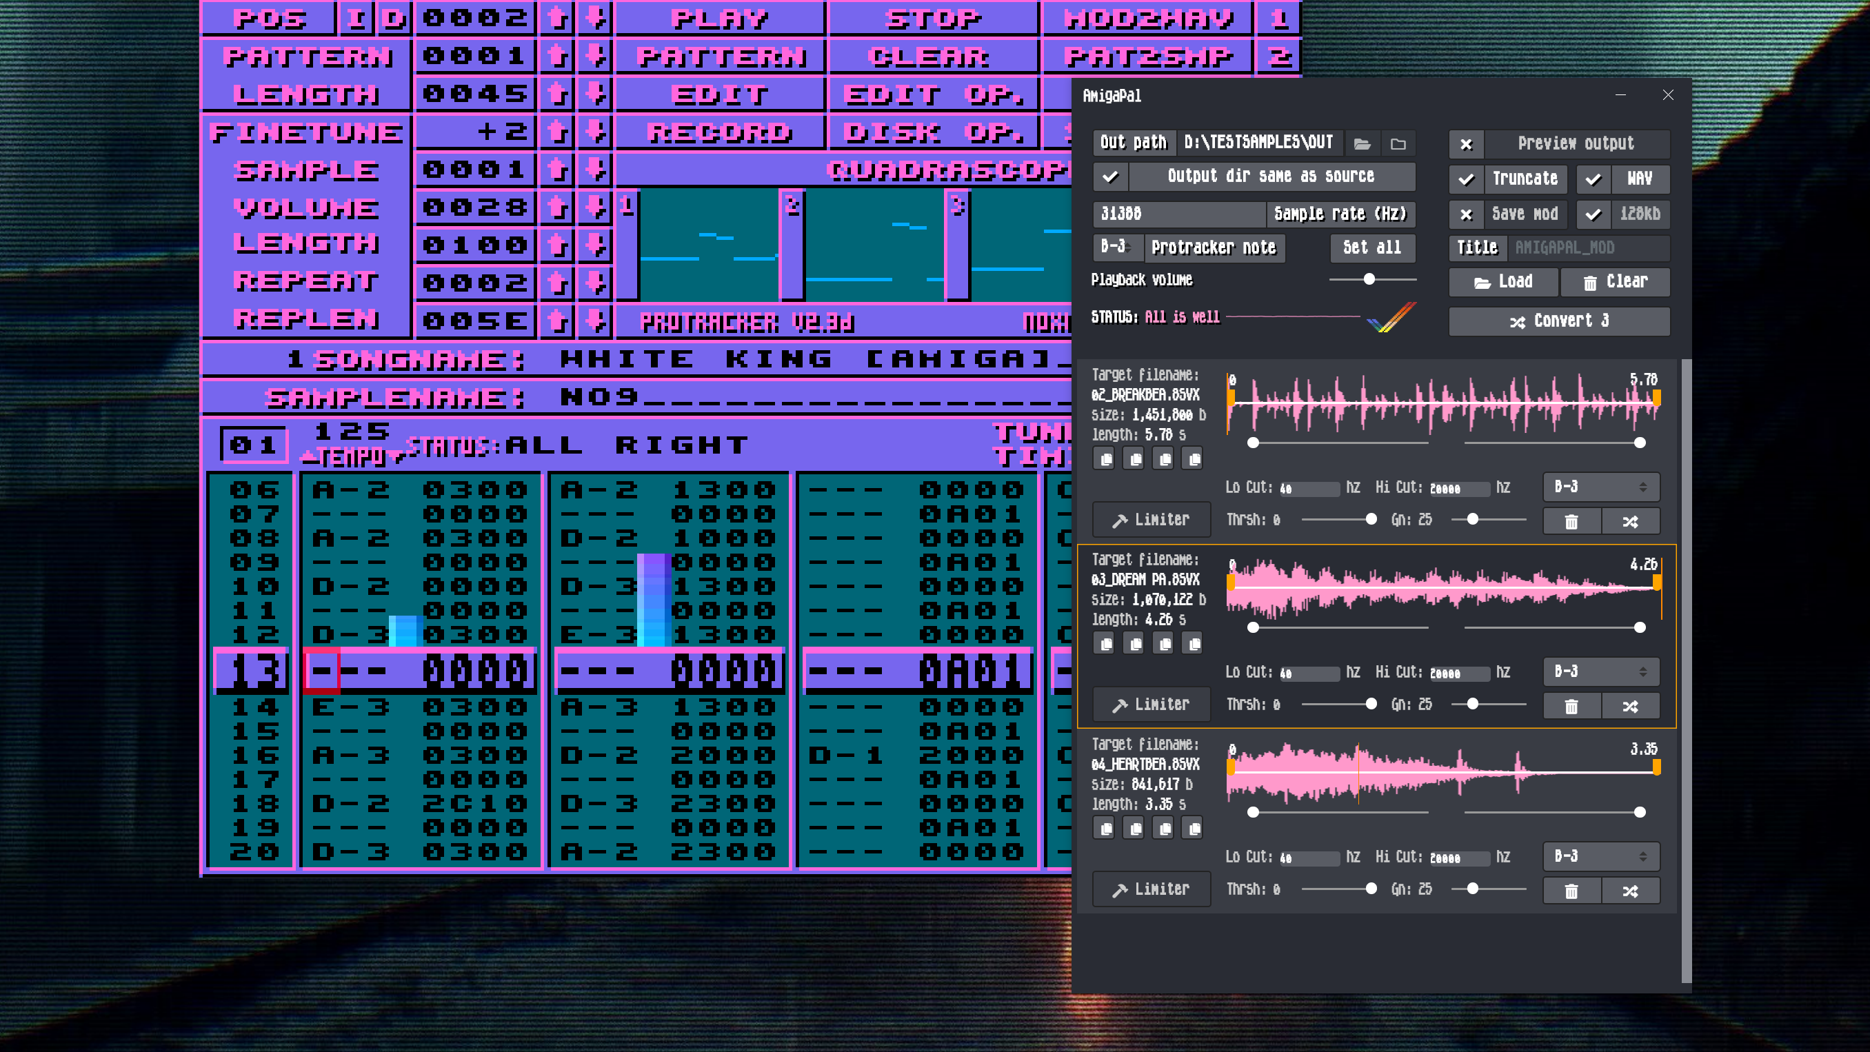Open the note dropdown for 04_HEARTBEA sample
Screen dimensions: 1870x1052
point(1600,857)
